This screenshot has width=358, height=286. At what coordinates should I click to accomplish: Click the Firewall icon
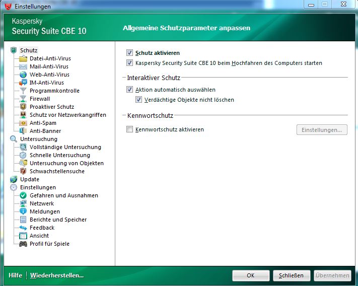pos(23,99)
